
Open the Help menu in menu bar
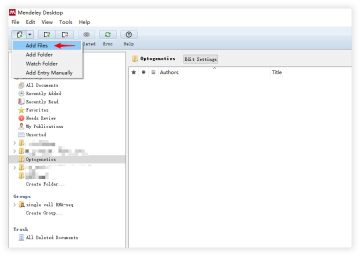(x=84, y=22)
